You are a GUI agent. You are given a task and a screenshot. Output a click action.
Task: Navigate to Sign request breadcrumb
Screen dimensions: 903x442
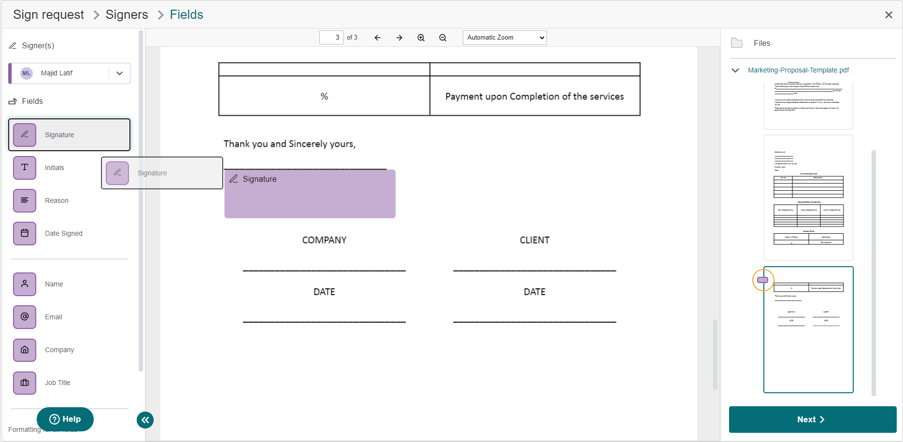(48, 14)
